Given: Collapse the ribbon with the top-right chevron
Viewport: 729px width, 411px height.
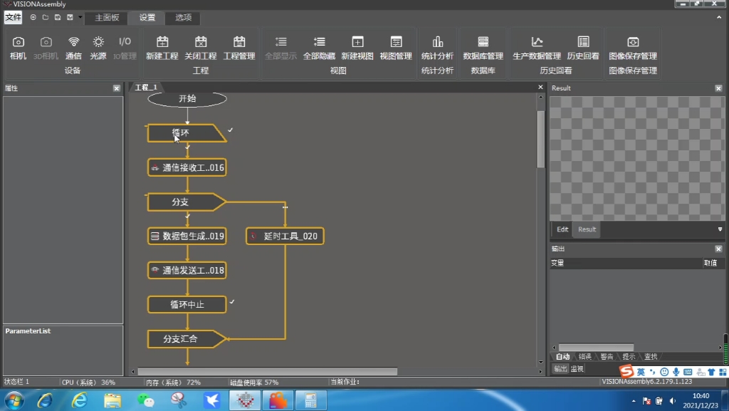Looking at the screenshot, I should pyautogui.click(x=719, y=17).
